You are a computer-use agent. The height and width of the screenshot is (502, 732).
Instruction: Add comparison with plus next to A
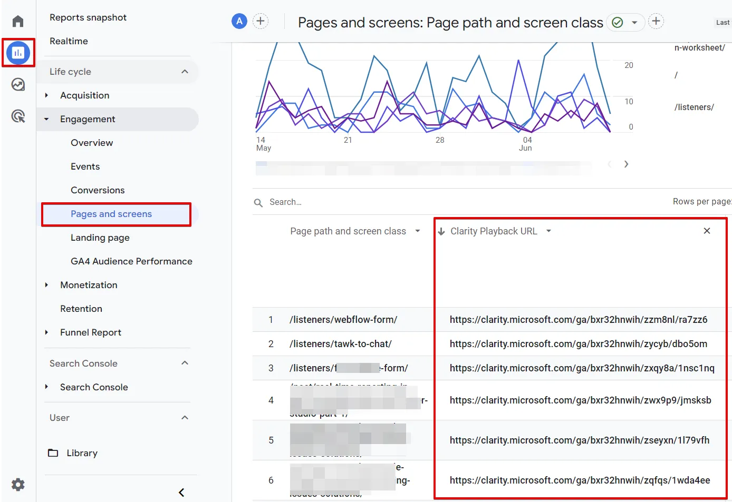click(261, 22)
